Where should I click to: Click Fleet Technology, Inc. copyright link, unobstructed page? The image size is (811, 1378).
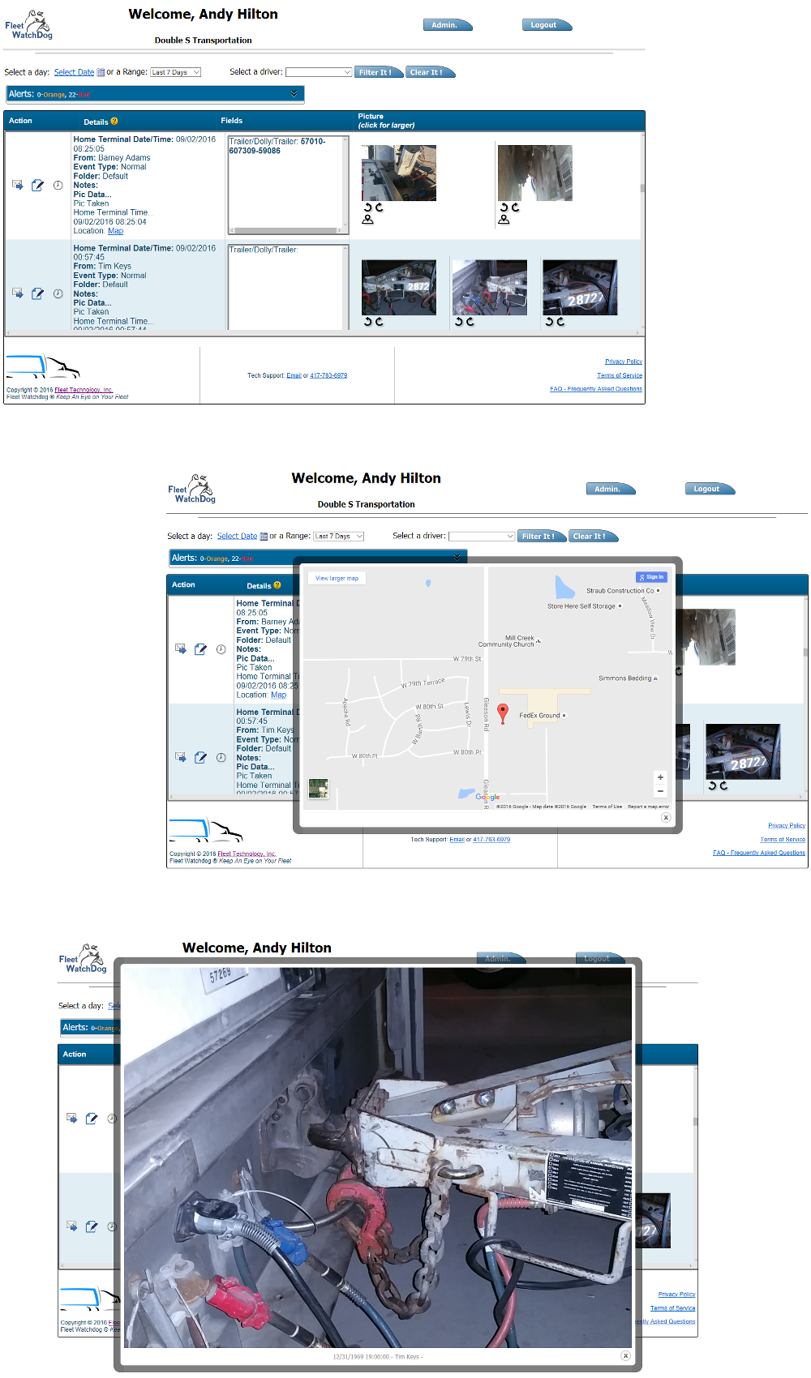(84, 390)
